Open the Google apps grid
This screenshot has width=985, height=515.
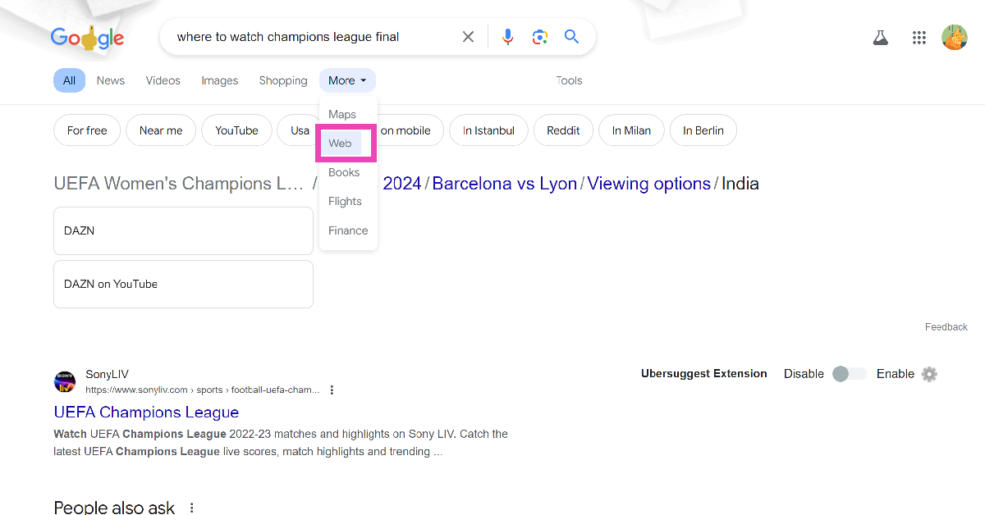pyautogui.click(x=919, y=38)
